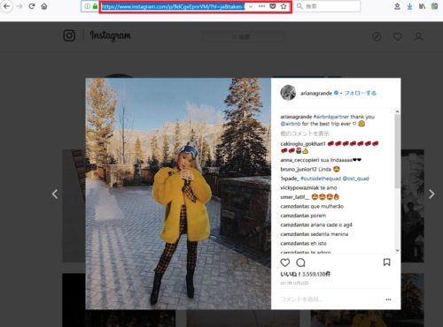Open the #airbnbpartner hashtag
This screenshot has width=443, height=327.
coord(331,117)
